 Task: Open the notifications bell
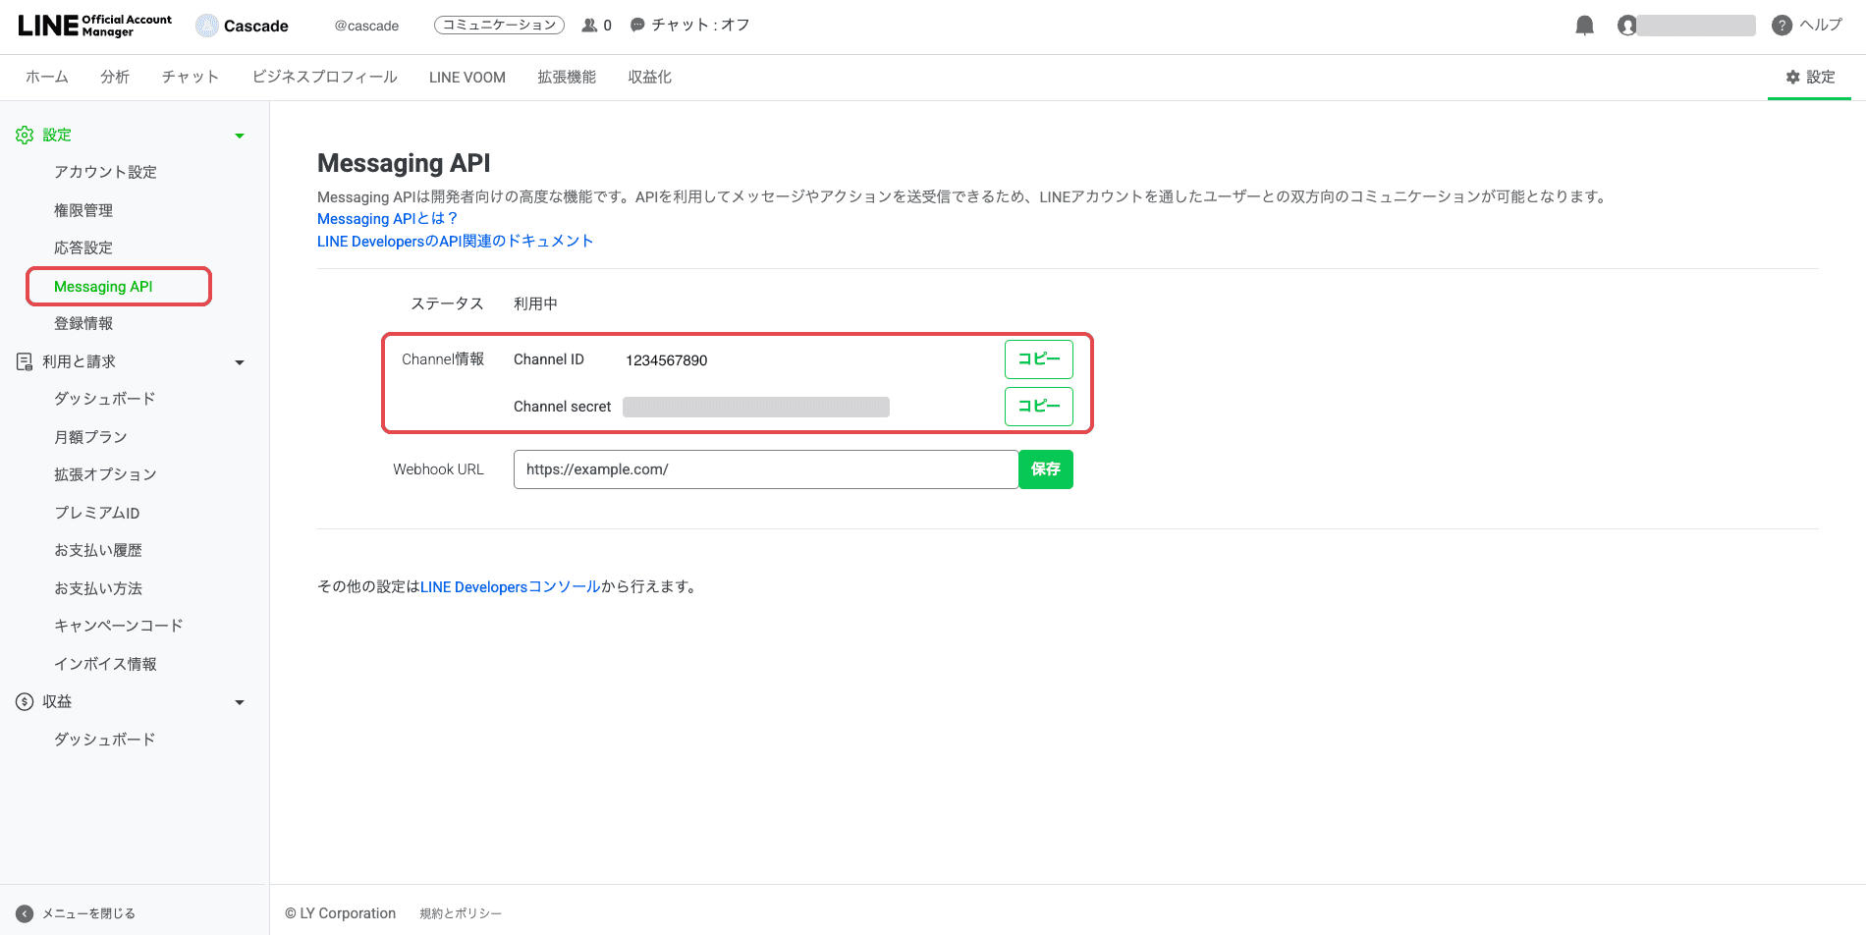[1584, 26]
